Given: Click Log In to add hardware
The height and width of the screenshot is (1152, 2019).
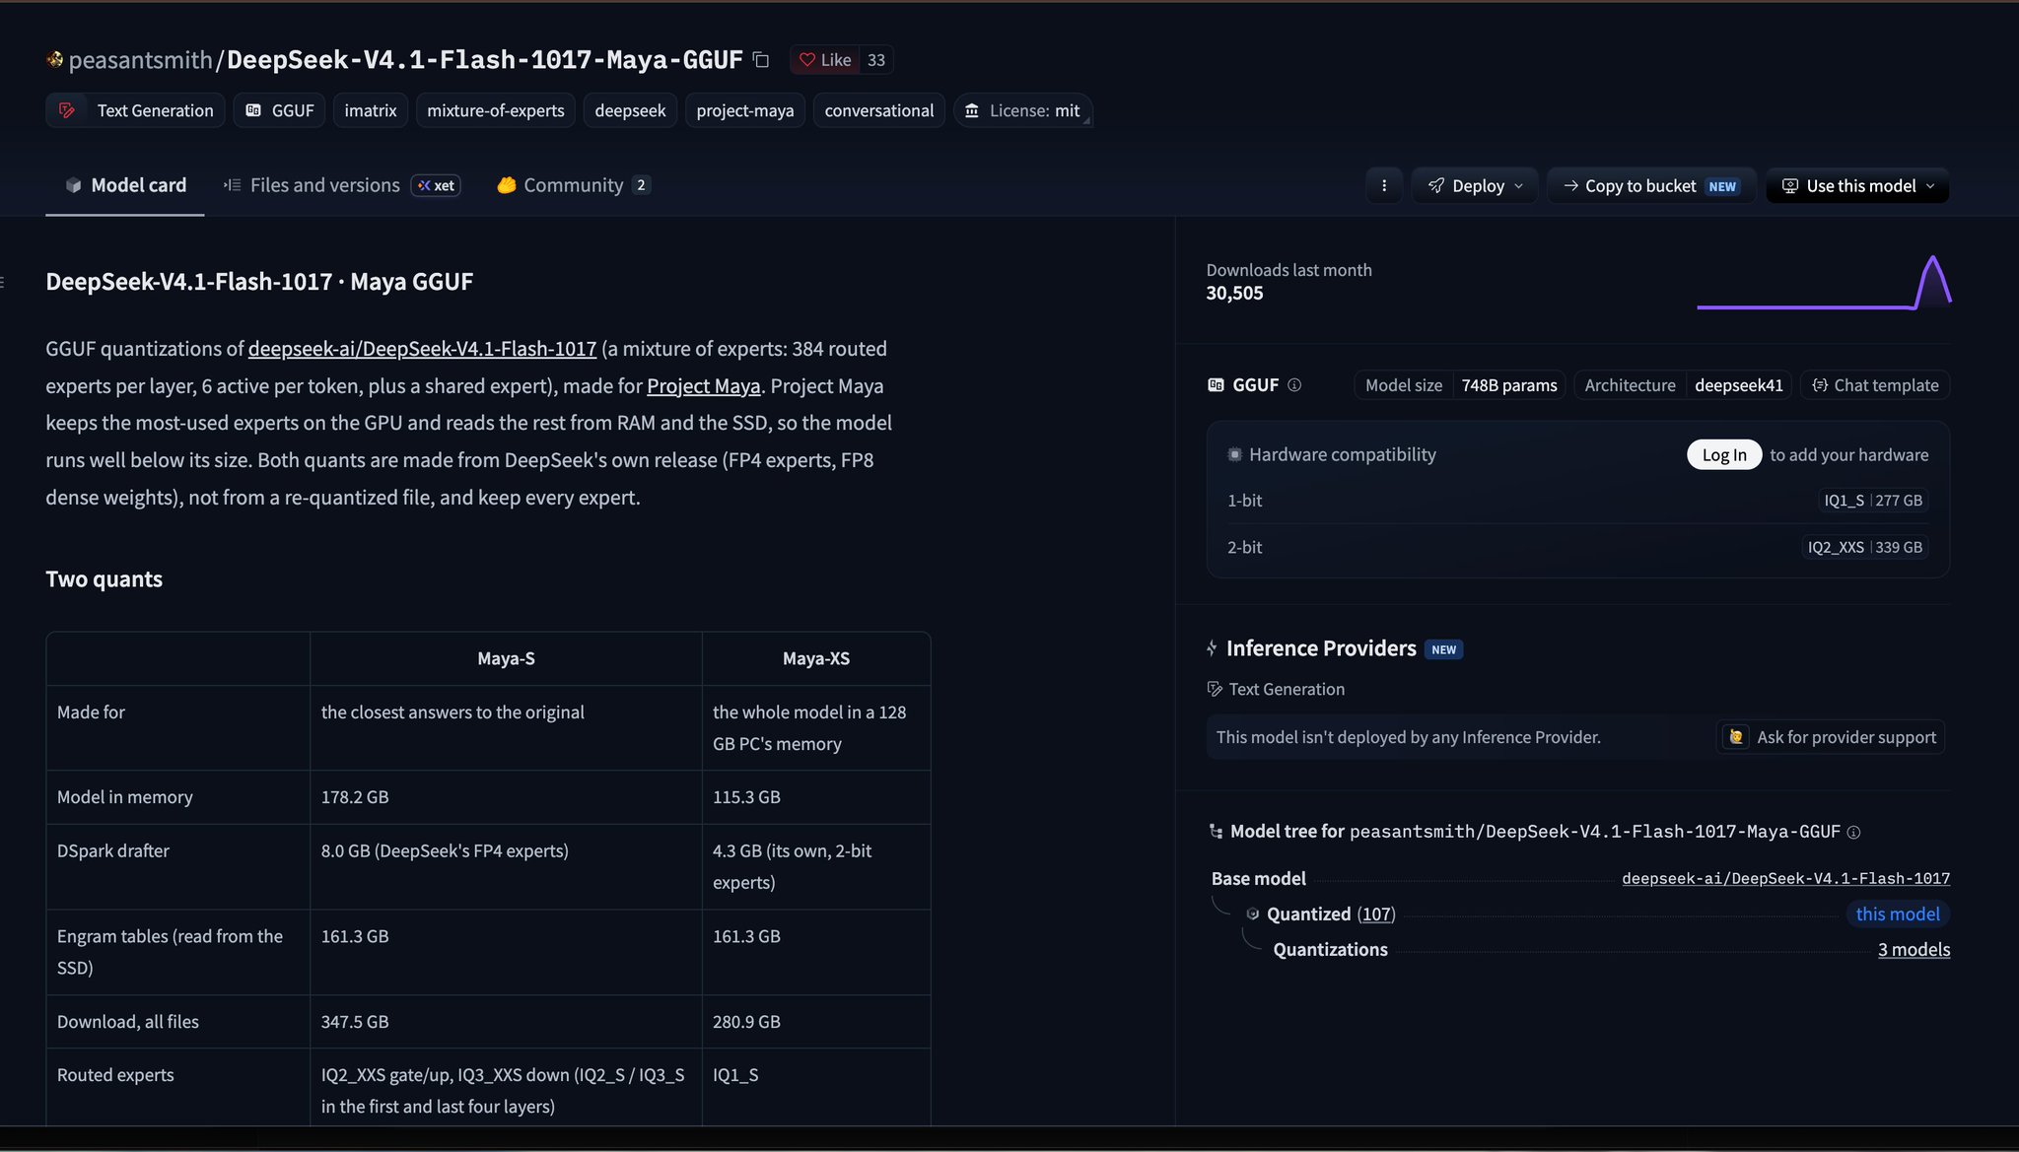Looking at the screenshot, I should (1724, 454).
